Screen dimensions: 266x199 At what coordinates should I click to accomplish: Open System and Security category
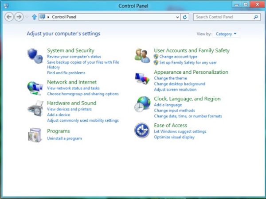[x=70, y=50]
